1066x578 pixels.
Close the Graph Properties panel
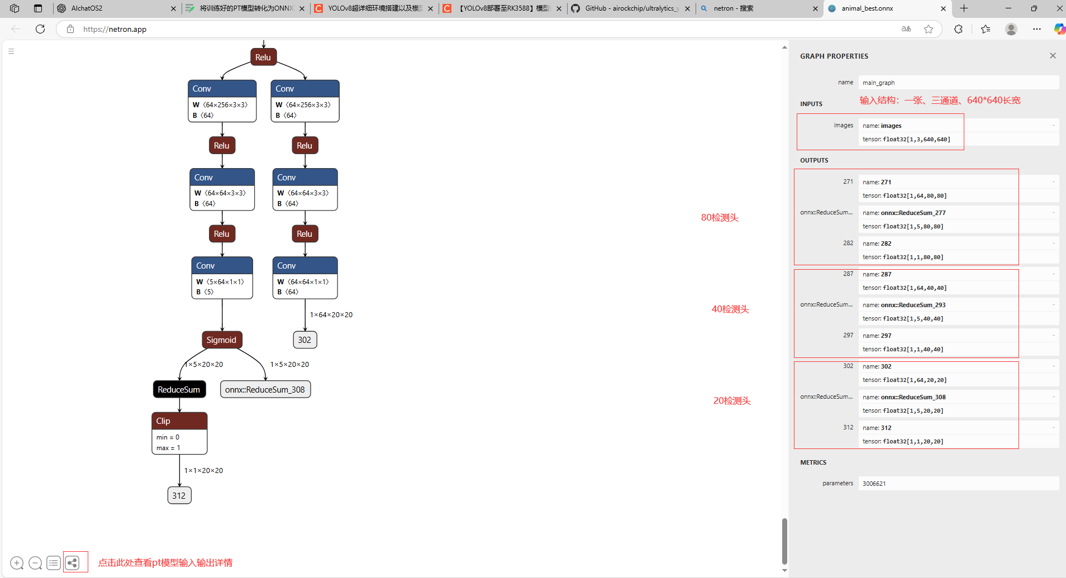[1053, 56]
